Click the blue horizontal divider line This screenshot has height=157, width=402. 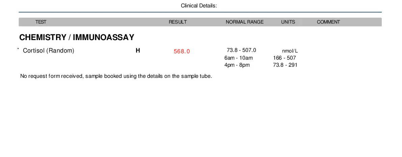(200, 12)
